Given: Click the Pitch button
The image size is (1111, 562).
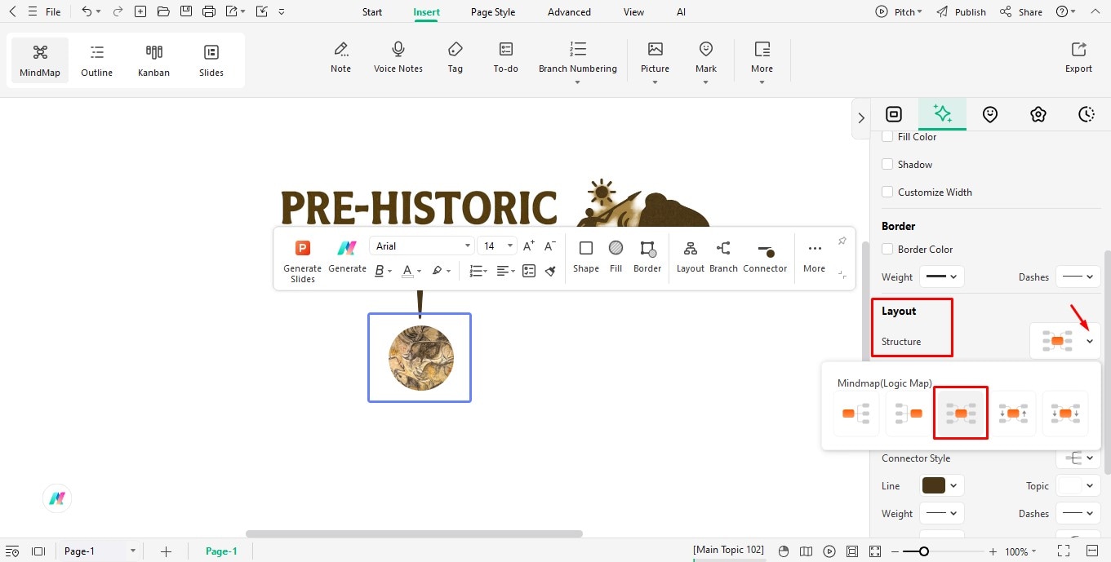Looking at the screenshot, I should point(898,12).
